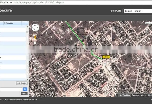Switch to the Live Tracking tab

tap(124, 95)
